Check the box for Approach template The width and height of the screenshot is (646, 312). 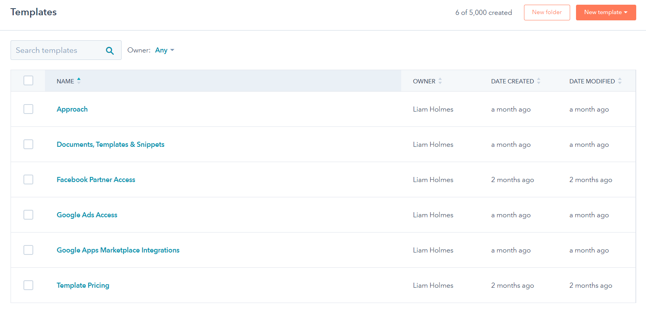pyautogui.click(x=28, y=109)
